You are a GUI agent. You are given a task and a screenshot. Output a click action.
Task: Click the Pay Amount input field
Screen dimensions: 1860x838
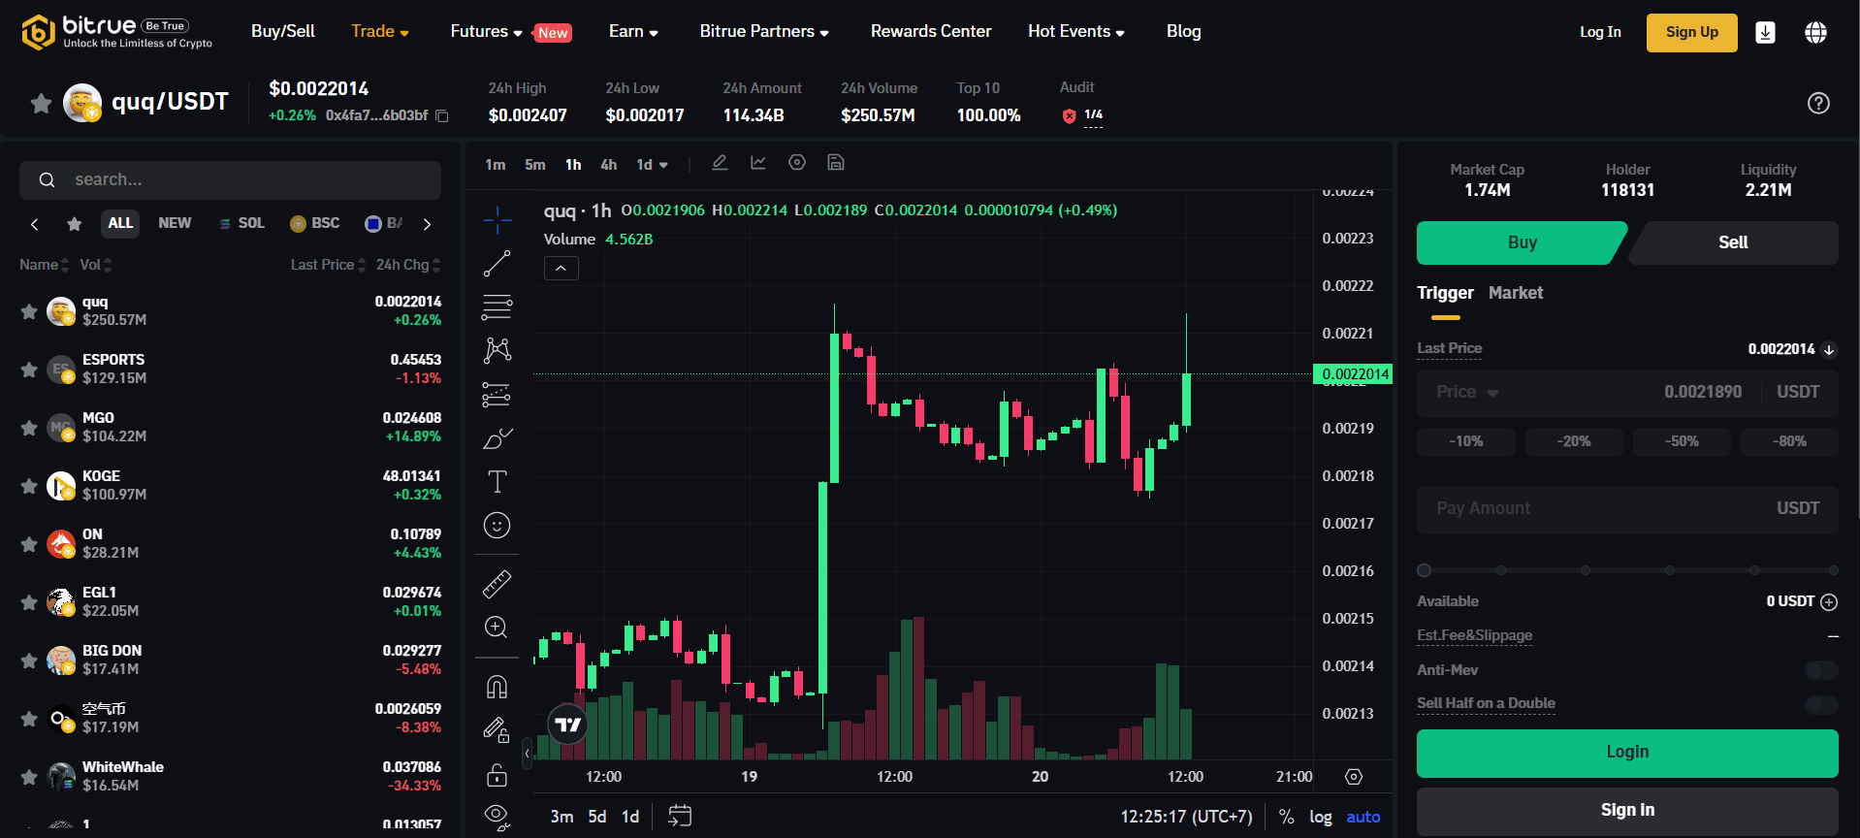[1627, 509]
